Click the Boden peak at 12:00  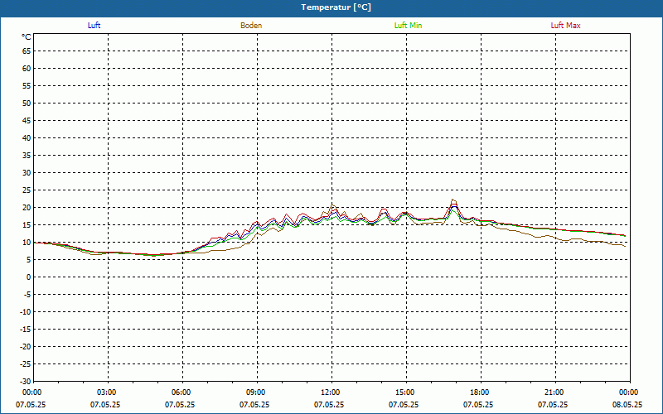[x=332, y=205]
